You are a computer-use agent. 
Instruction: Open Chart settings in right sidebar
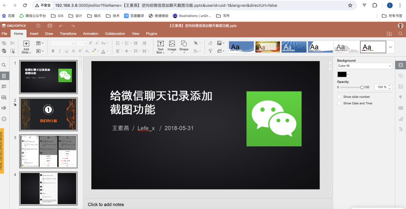(401, 119)
